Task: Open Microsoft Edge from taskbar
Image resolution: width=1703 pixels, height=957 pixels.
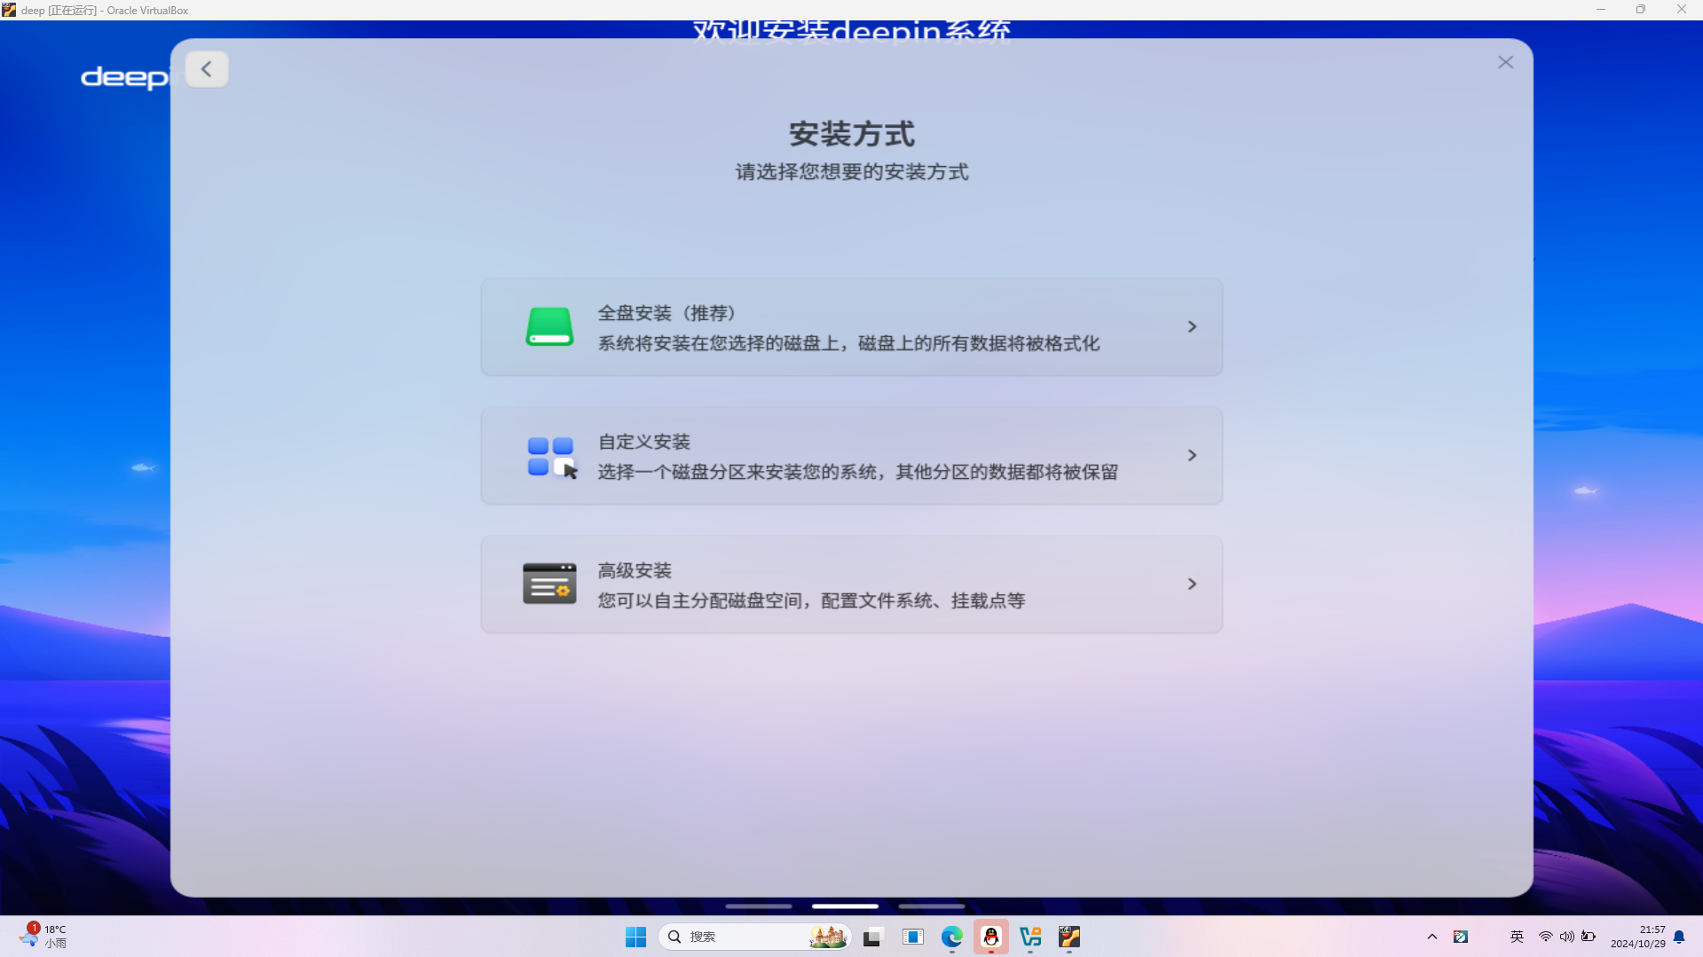Action: click(x=952, y=937)
